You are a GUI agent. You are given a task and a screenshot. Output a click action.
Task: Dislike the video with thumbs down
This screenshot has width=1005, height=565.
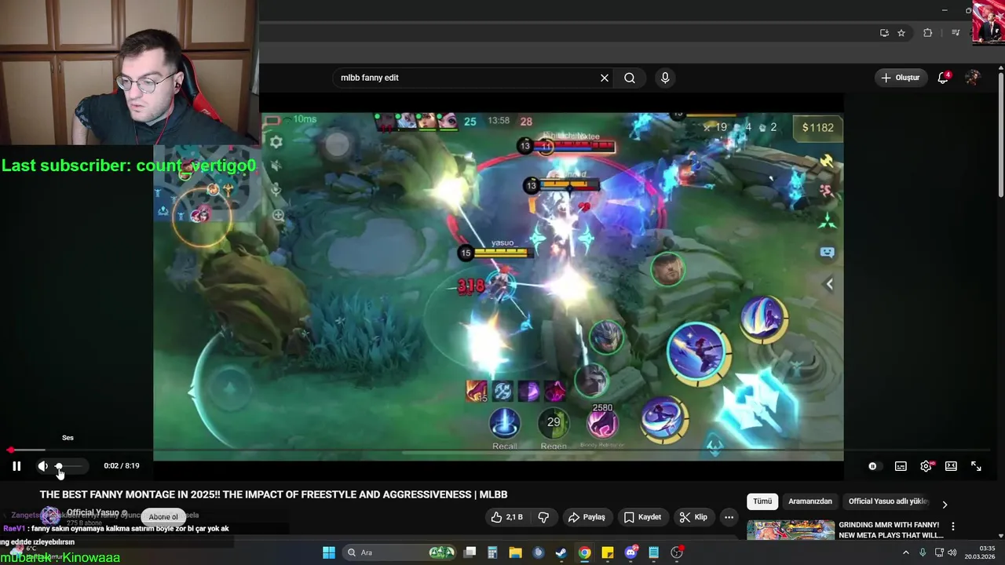point(543,517)
